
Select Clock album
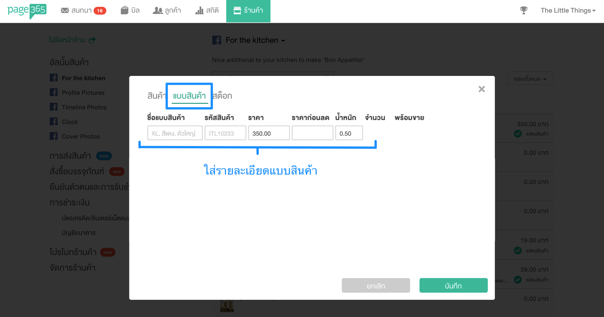tap(70, 122)
